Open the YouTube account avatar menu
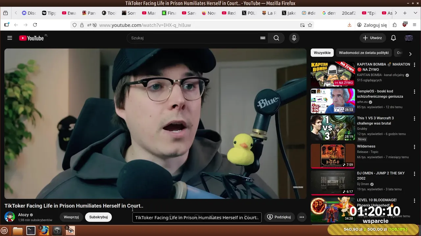The height and width of the screenshot is (236, 421). coord(409,38)
